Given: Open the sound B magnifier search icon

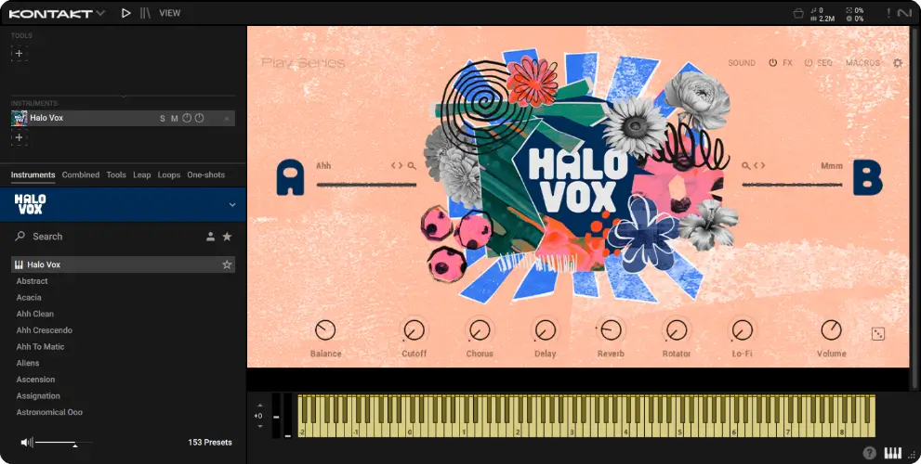Looking at the screenshot, I should [746, 166].
